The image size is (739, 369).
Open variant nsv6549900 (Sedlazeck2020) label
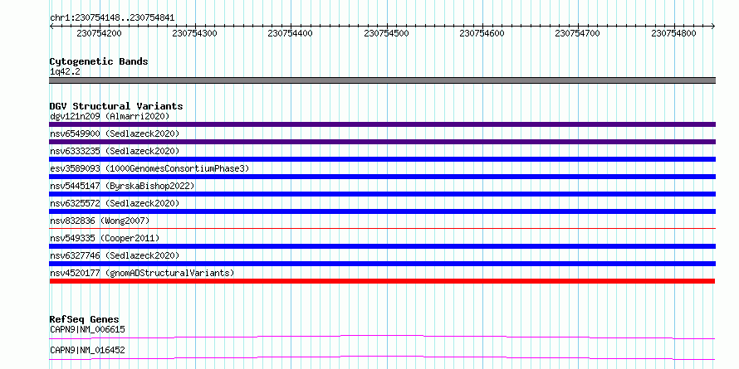coord(115,134)
